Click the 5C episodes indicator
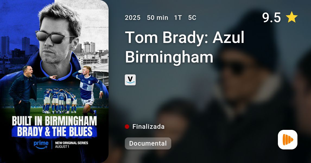The image size is (311, 163). point(192,18)
